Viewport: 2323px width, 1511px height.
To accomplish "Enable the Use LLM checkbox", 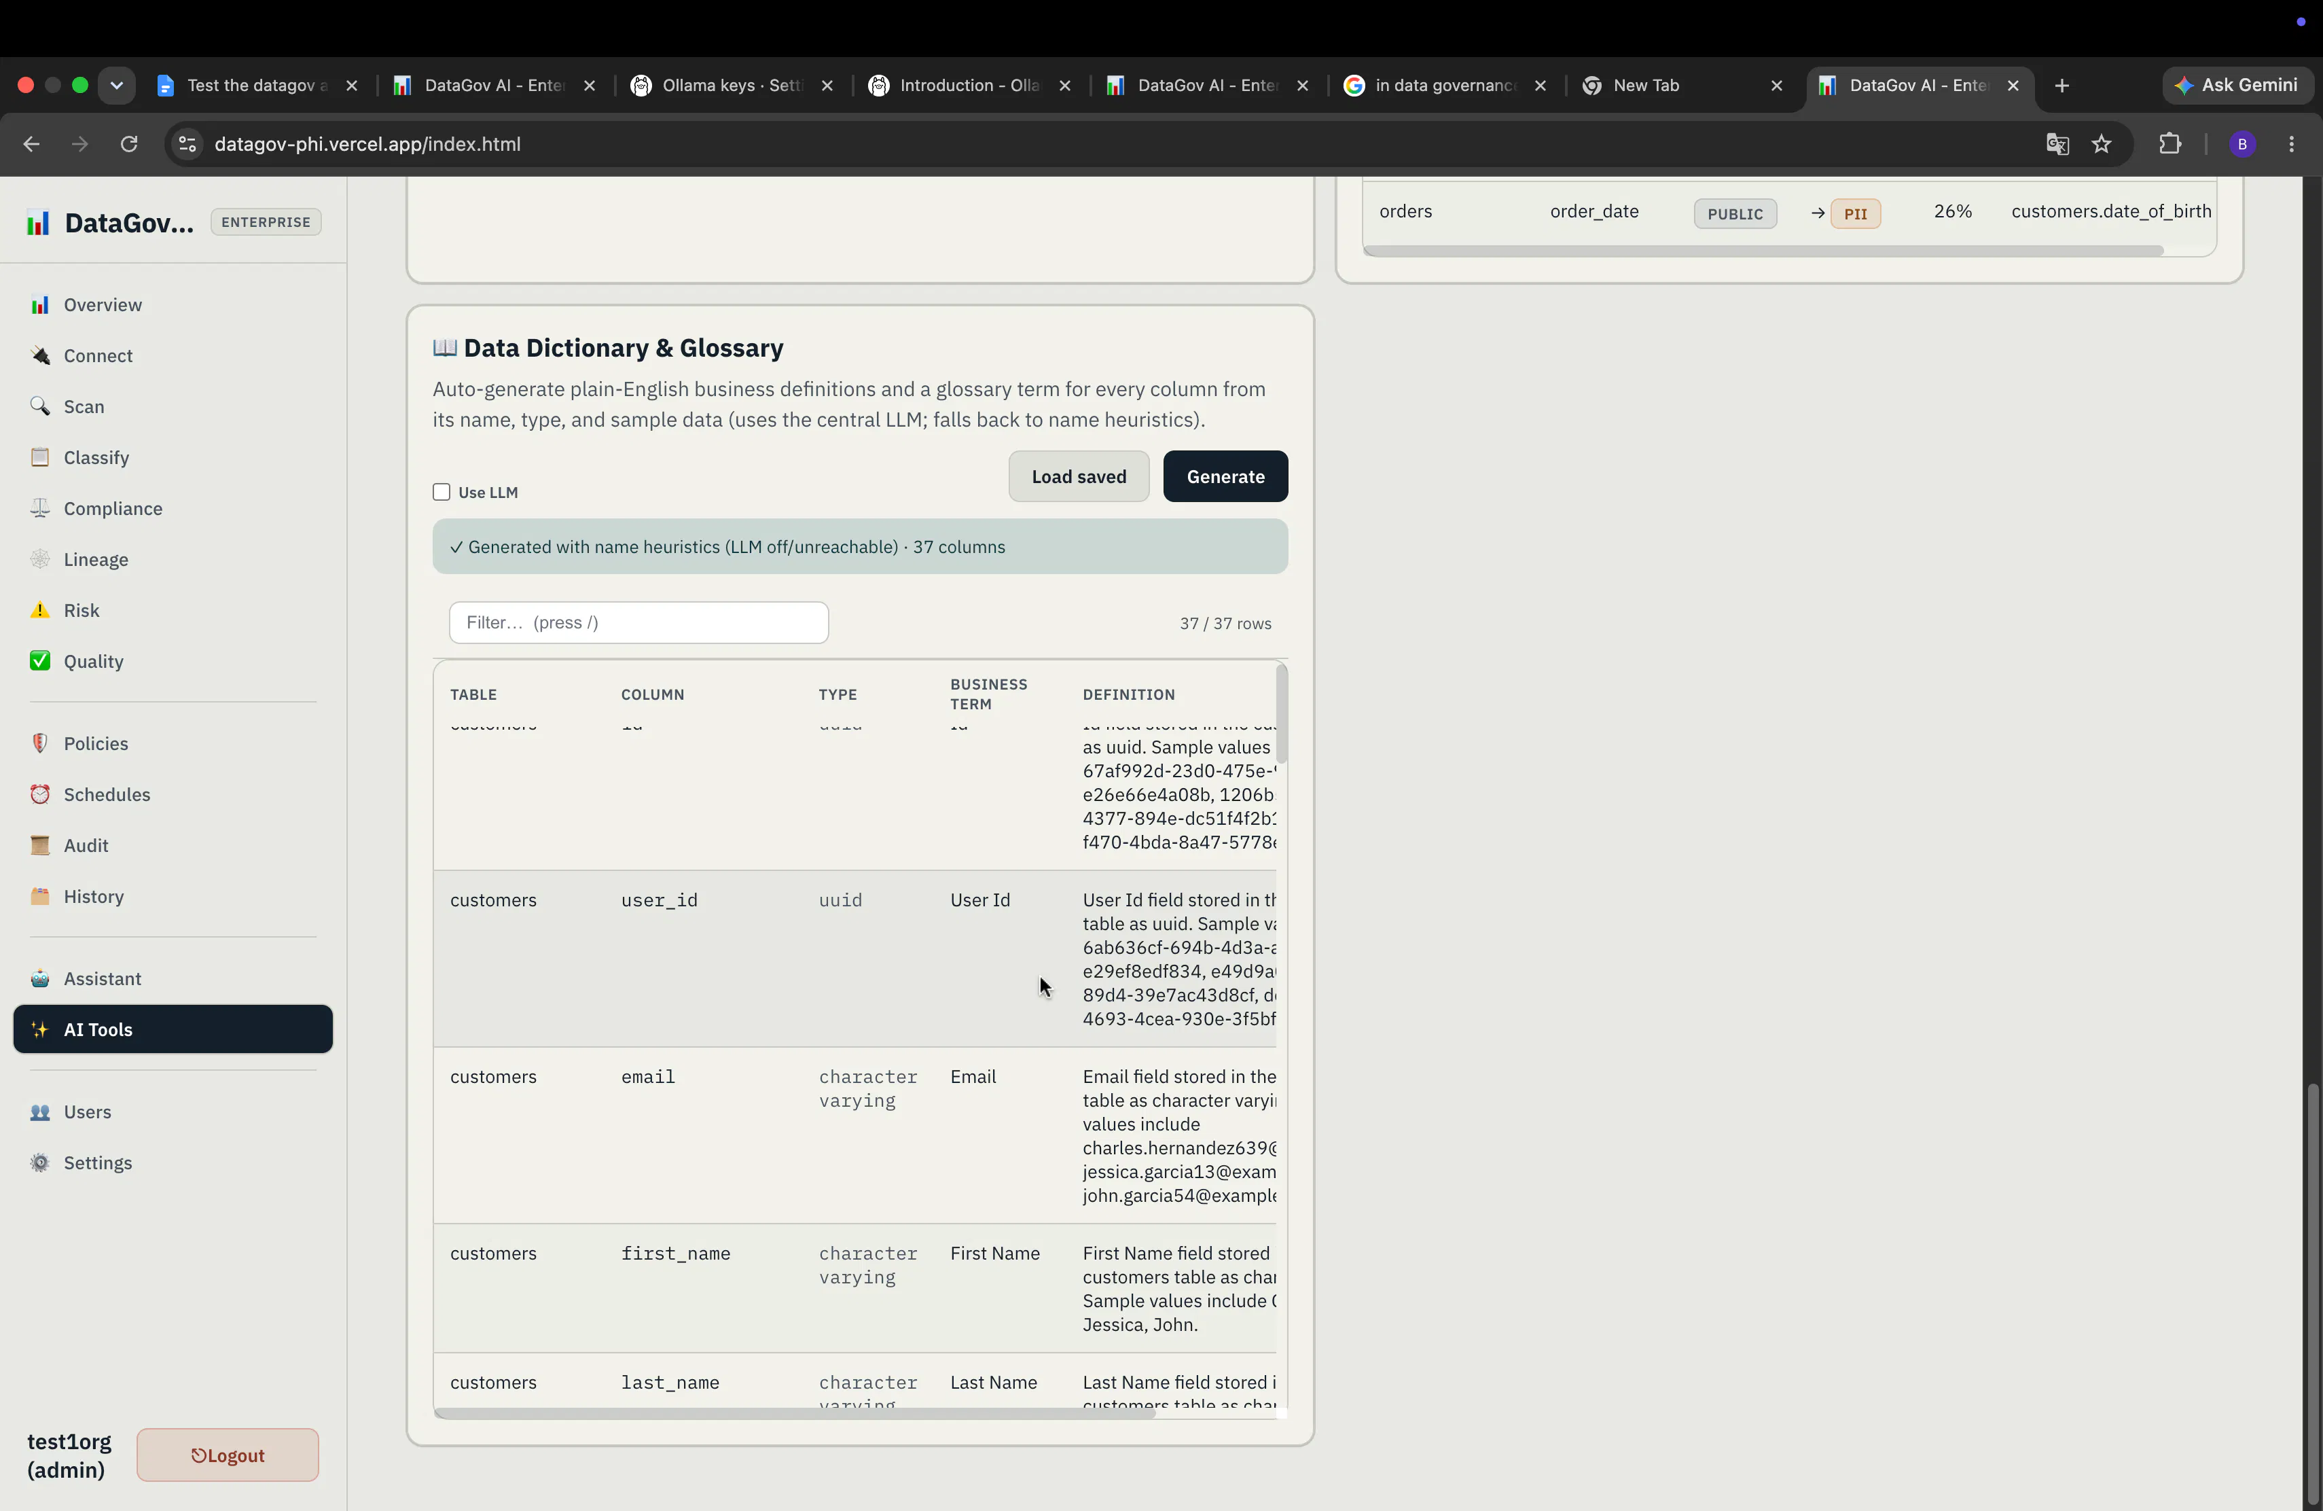I will (x=442, y=492).
